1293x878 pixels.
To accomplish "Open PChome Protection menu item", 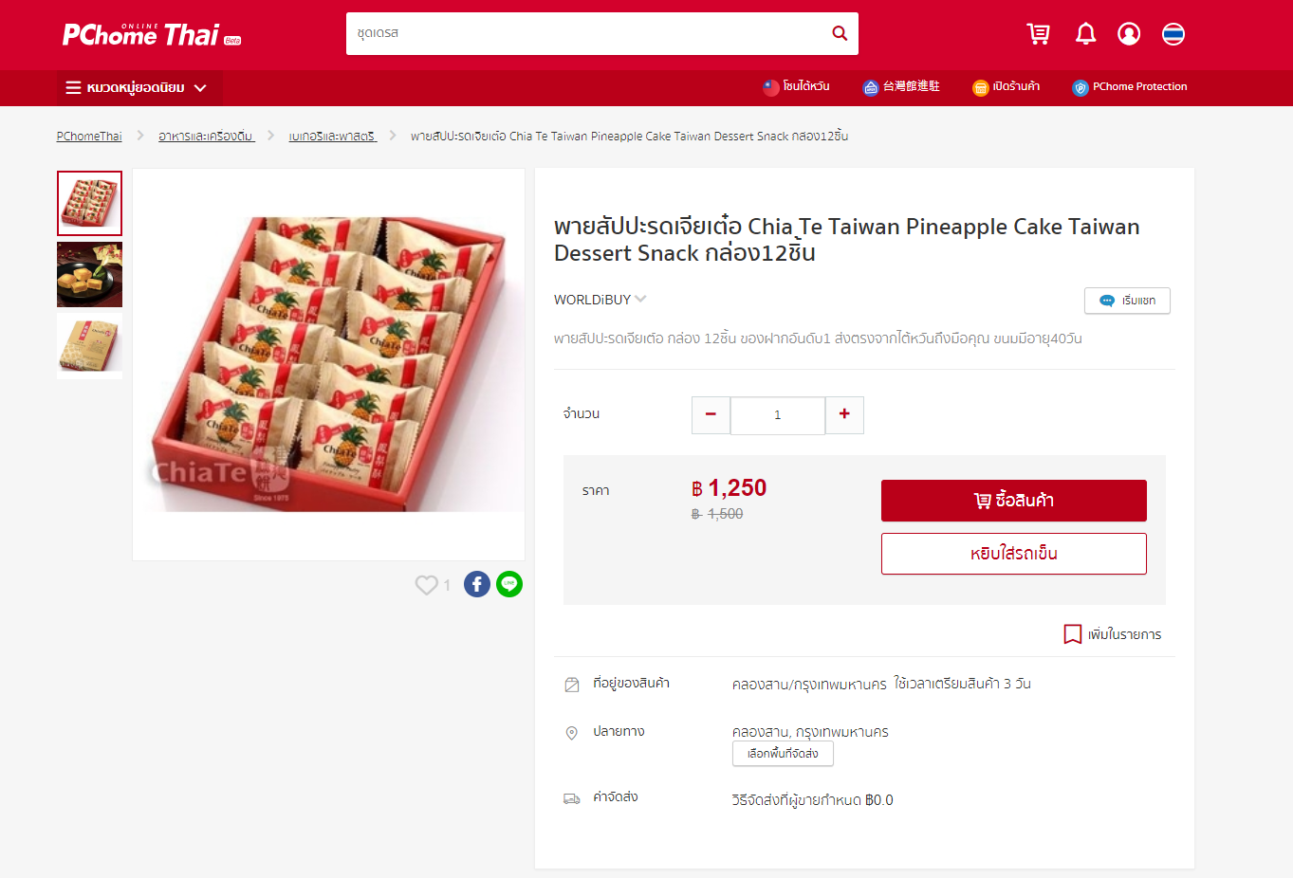I will pyautogui.click(x=1130, y=87).
